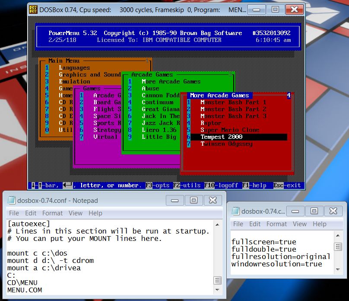The height and width of the screenshot is (301, 349).
Task: Select Liero 1.36 in Arcade Games menu
Action: (x=159, y=130)
